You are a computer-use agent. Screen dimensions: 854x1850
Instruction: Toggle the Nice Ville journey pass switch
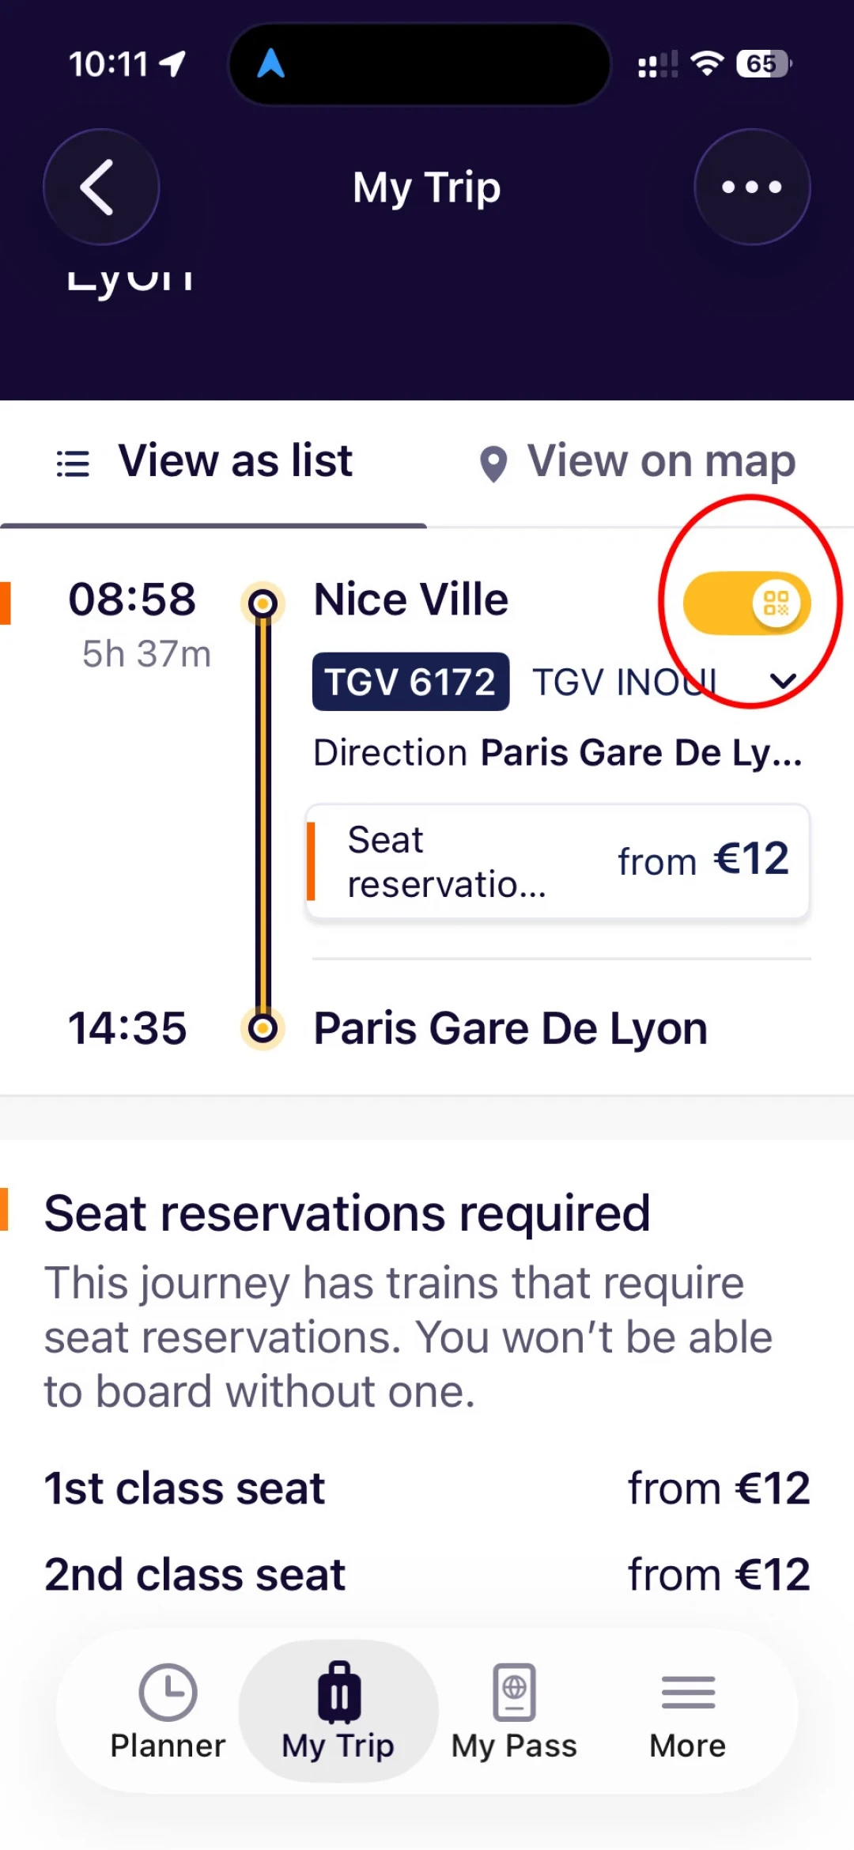pyautogui.click(x=746, y=603)
